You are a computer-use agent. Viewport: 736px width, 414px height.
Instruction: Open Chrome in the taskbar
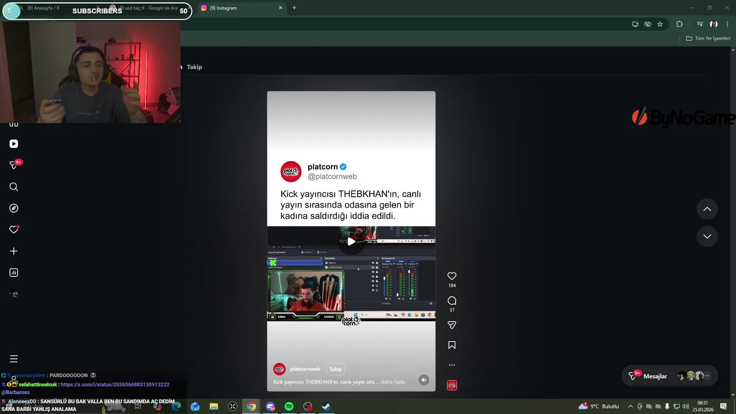(x=251, y=407)
